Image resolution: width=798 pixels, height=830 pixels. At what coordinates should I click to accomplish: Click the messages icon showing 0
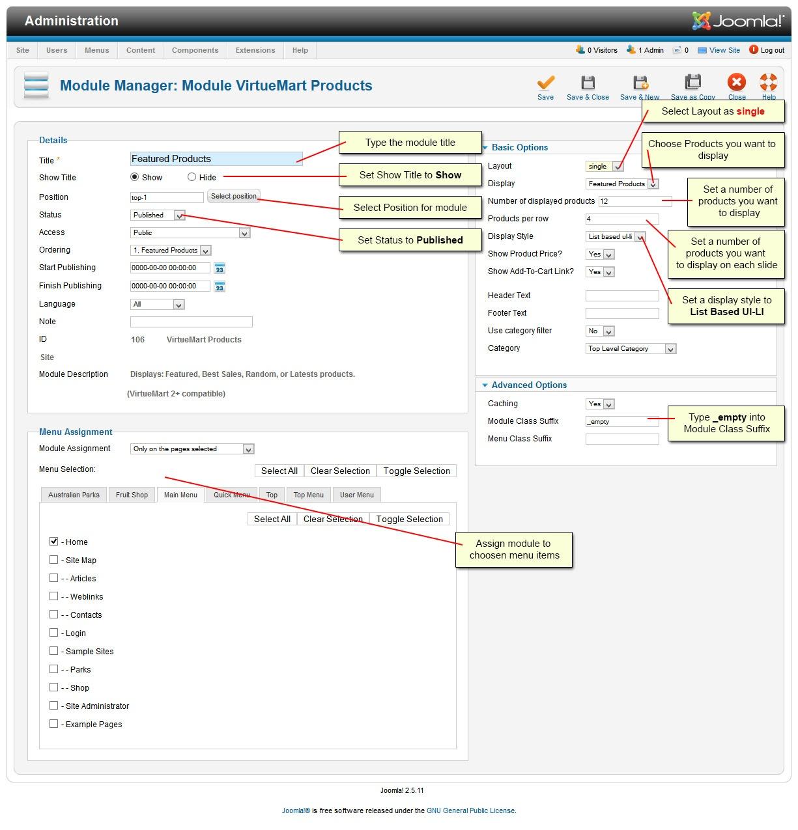[677, 50]
